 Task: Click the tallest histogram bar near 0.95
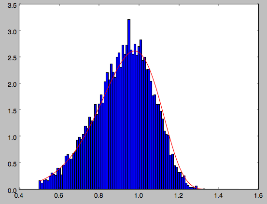tap(129, 104)
